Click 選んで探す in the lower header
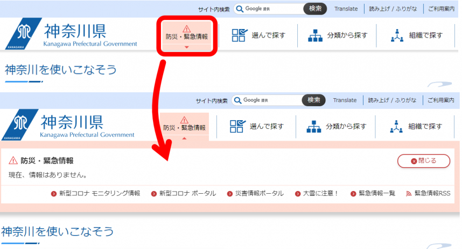 256,127
